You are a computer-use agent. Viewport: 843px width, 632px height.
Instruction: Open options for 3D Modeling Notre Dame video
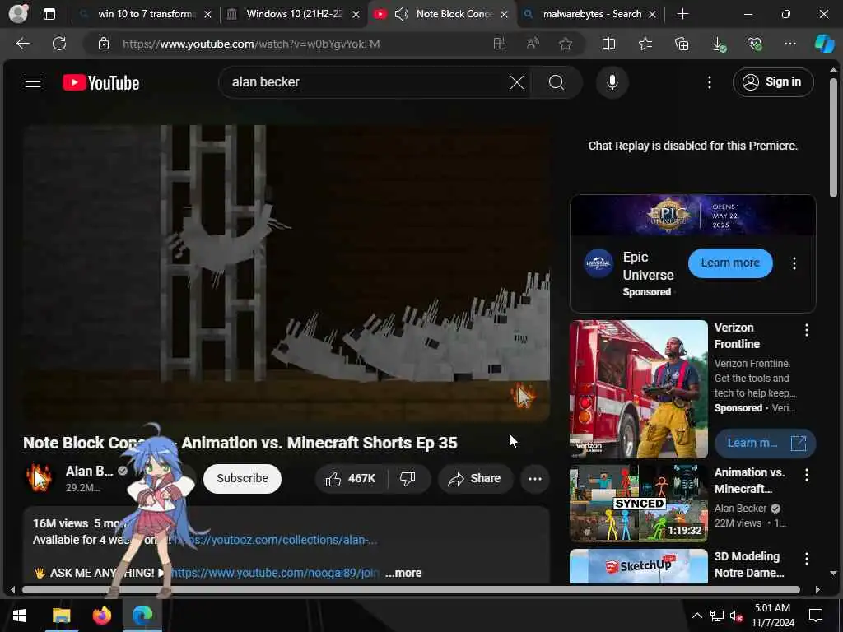pos(807,559)
